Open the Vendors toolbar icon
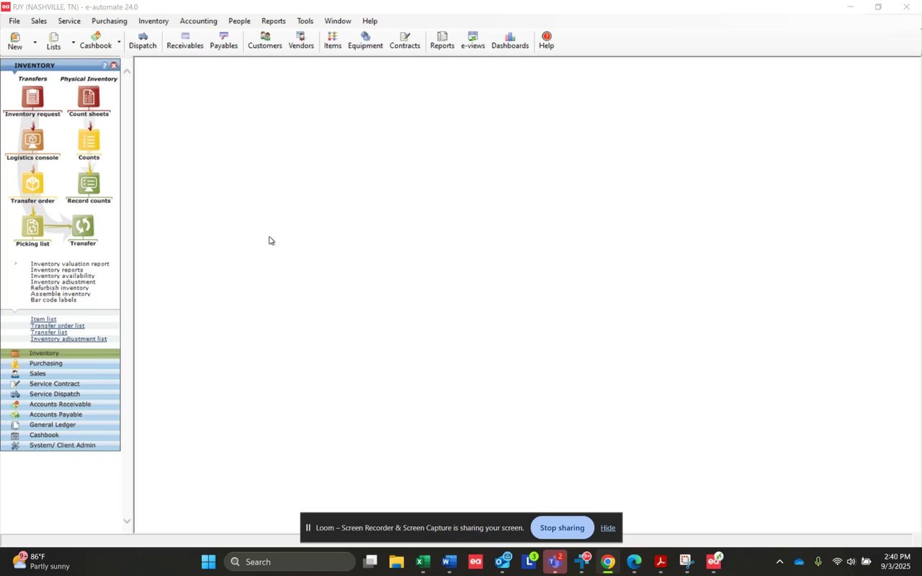922x576 pixels. coord(301,41)
